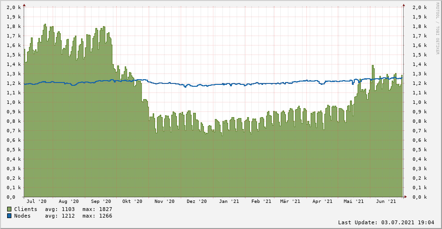The height and width of the screenshot is (229, 442).
Task: Click Clients avg value 1103
Action: [x=68, y=209]
